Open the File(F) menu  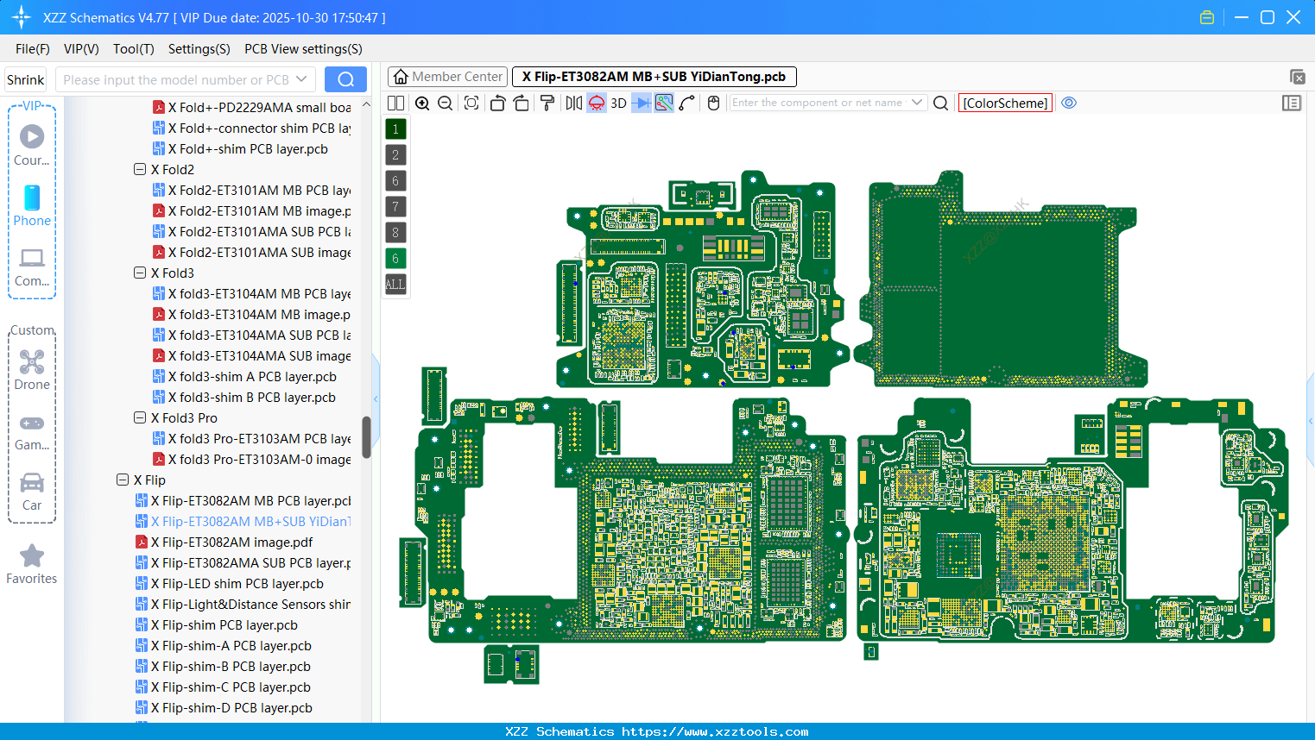33,49
